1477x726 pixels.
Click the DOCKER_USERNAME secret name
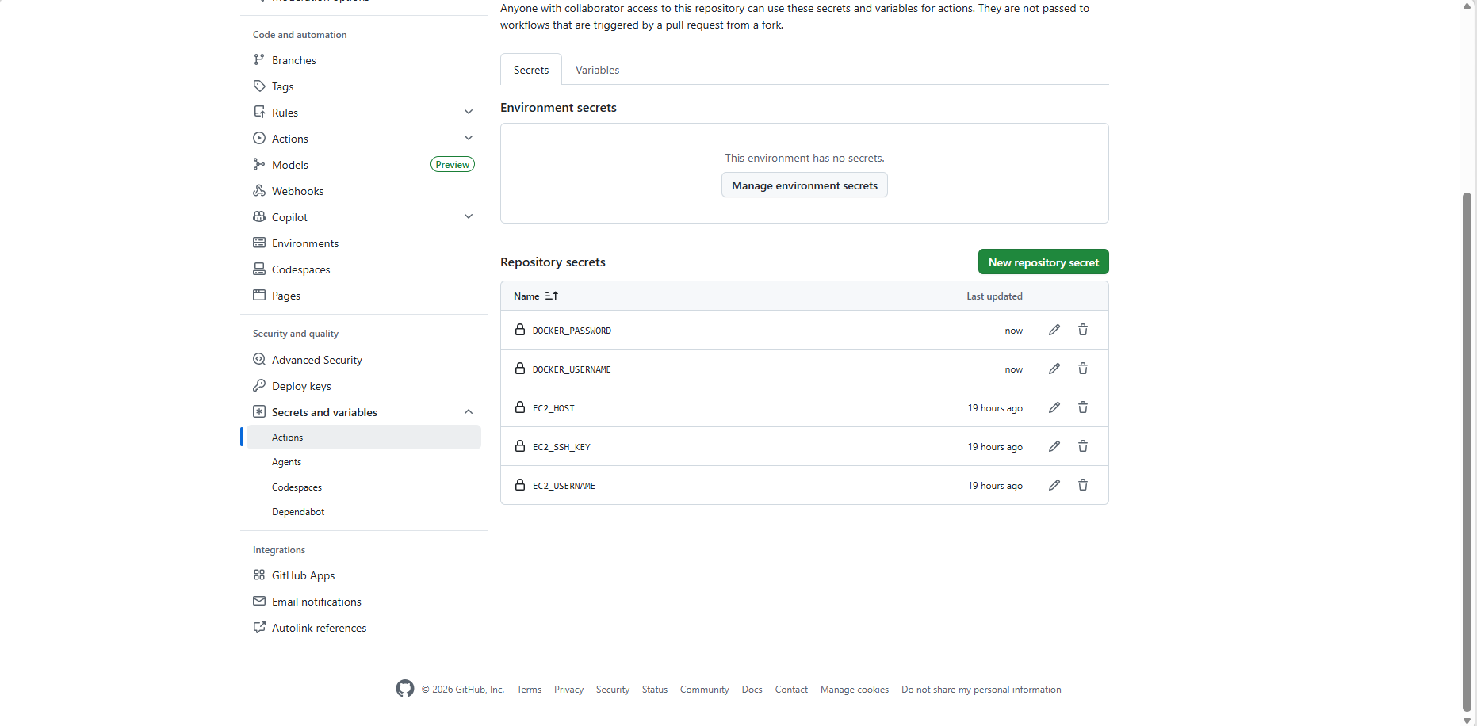[x=572, y=369]
